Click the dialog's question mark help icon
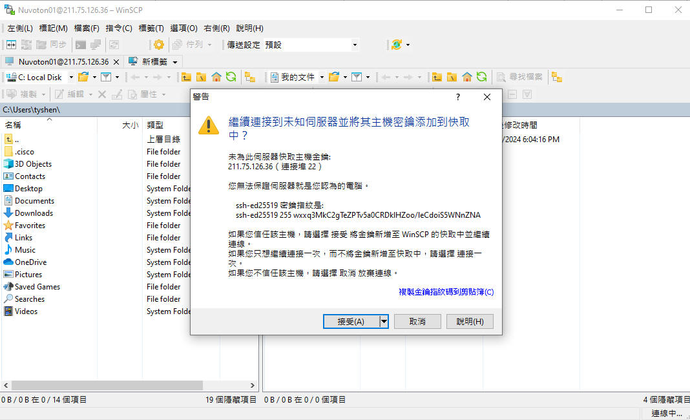The image size is (690, 420). coord(458,97)
